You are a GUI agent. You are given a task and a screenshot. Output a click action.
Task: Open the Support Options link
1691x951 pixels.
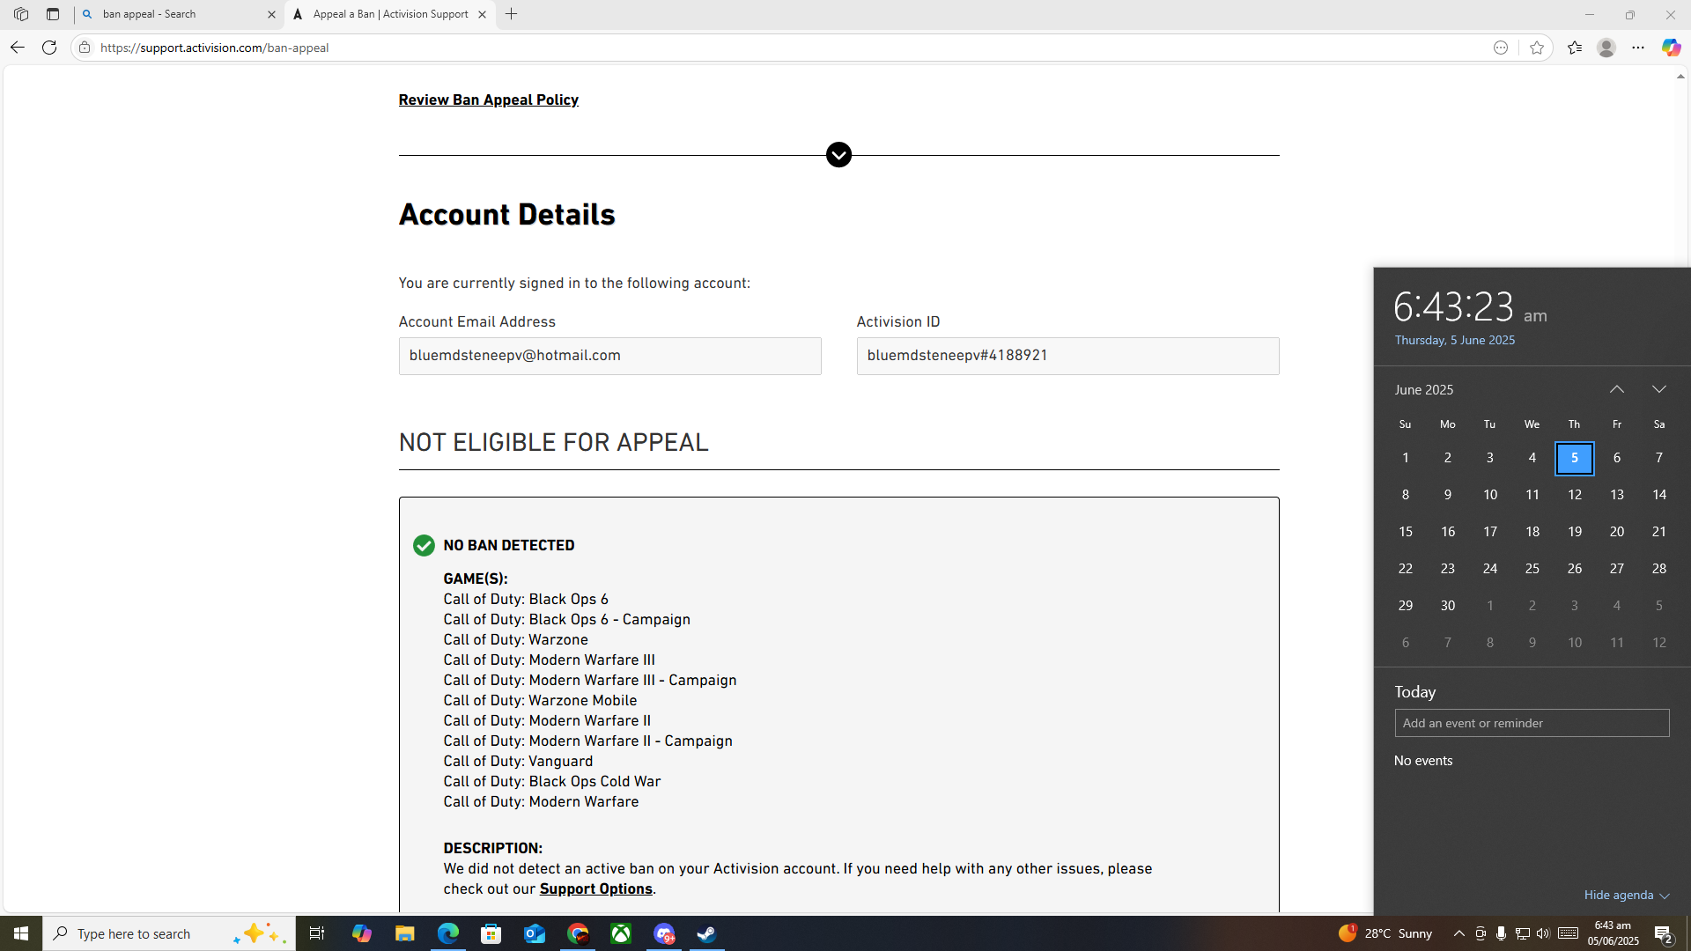coord(595,888)
